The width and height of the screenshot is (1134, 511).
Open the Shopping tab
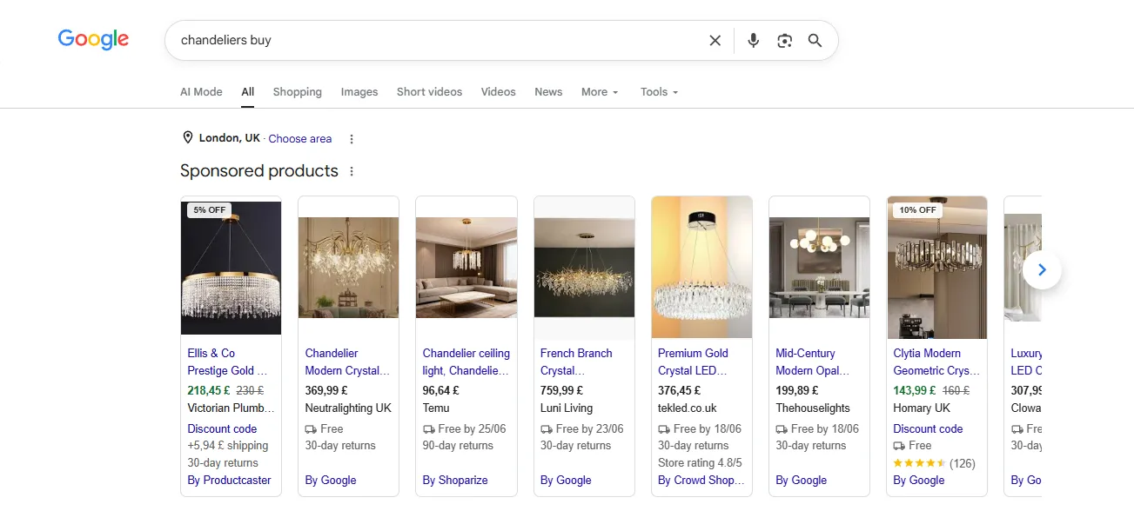(298, 91)
